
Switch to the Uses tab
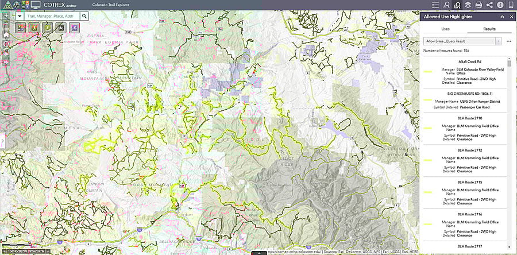(445, 29)
